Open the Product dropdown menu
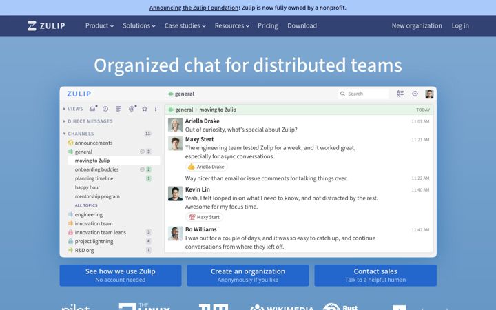The height and width of the screenshot is (310, 496). (x=99, y=25)
